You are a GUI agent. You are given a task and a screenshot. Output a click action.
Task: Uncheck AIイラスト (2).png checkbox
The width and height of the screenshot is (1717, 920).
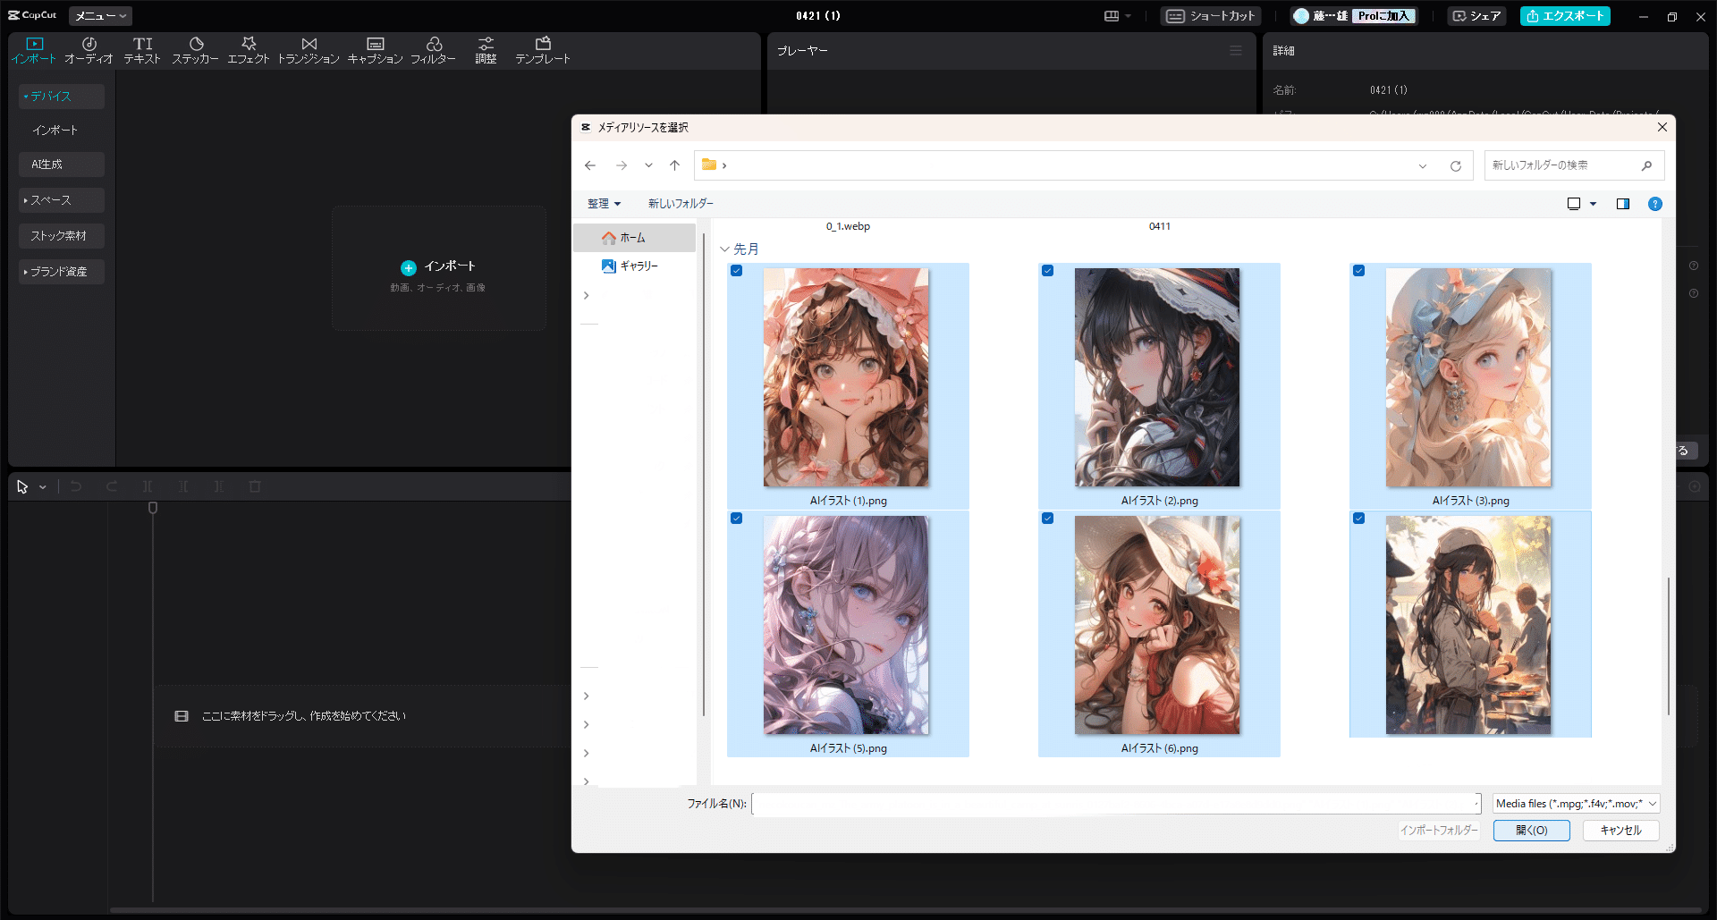[x=1048, y=271]
